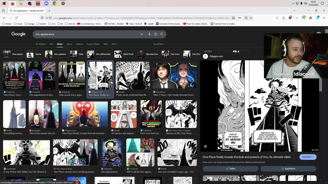Open volume control in system tray
Screen dimensions: 328x184
pyautogui.click(x=305, y=3)
